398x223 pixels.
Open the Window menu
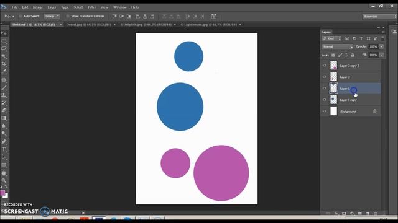point(120,7)
